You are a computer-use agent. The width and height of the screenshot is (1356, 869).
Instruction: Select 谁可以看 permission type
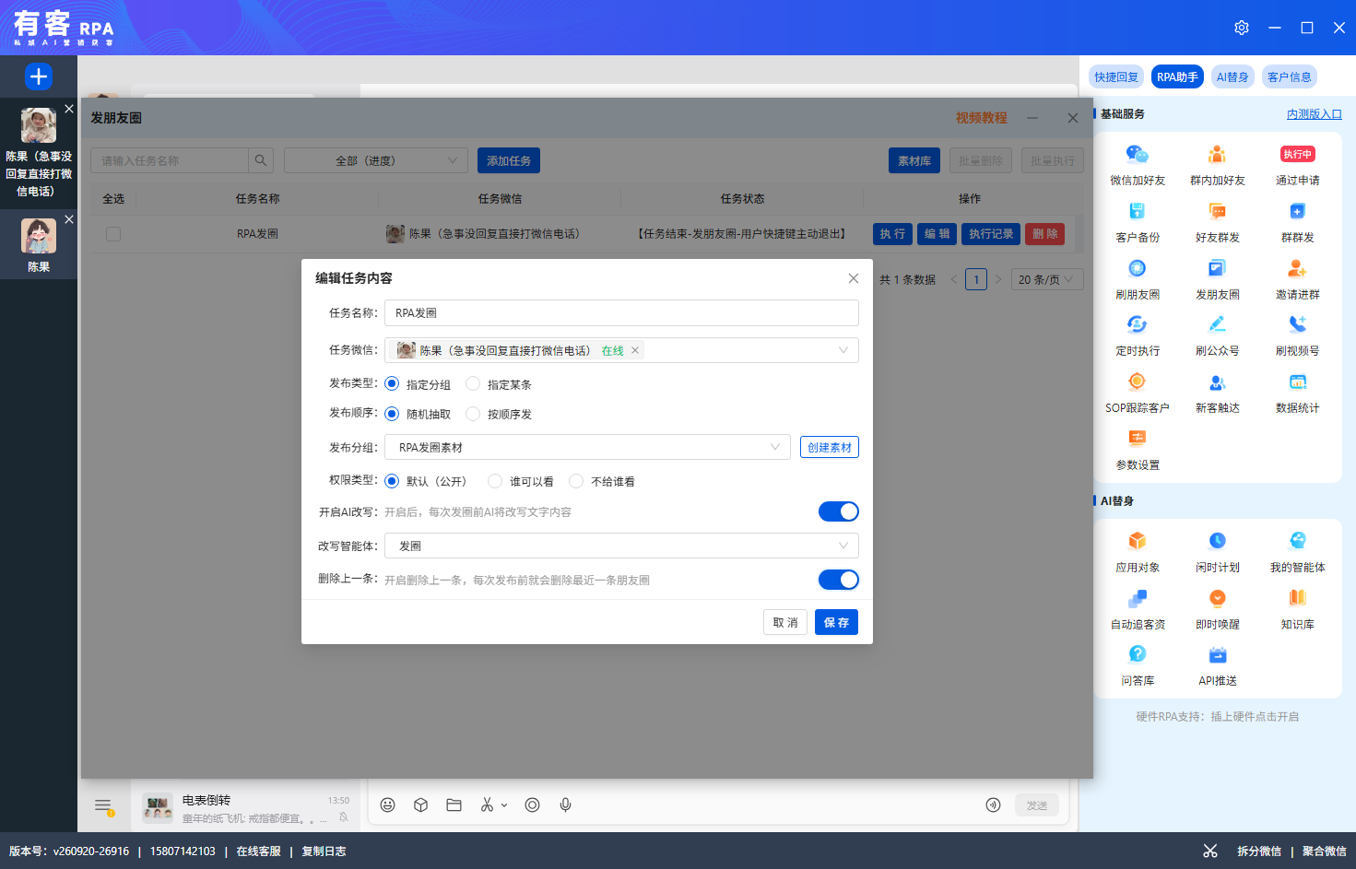click(x=495, y=481)
